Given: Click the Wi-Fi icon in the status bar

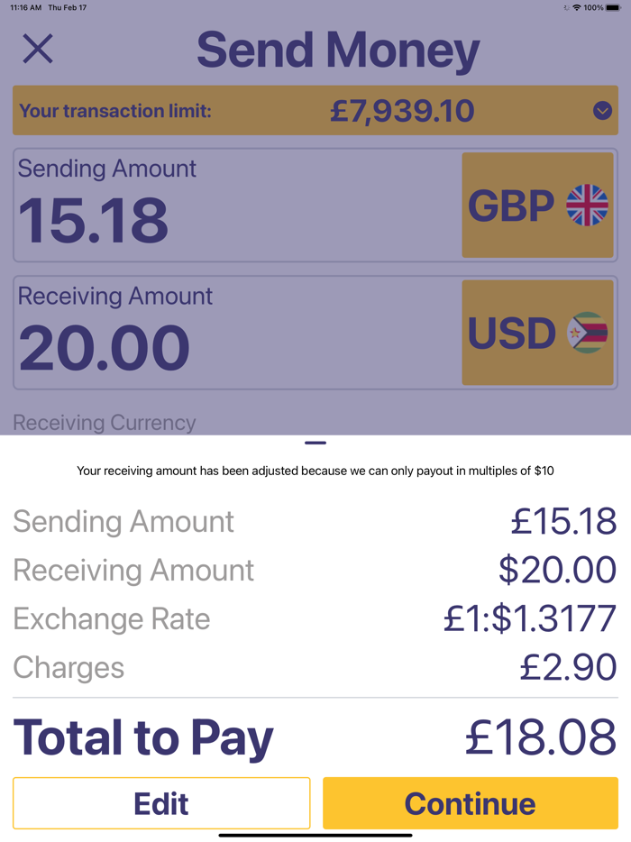Looking at the screenshot, I should coord(577,7).
